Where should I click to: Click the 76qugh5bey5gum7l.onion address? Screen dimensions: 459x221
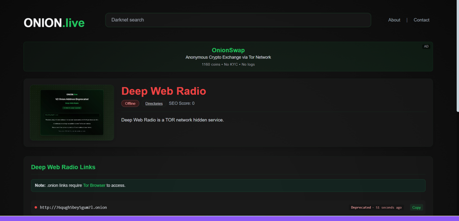[x=73, y=207]
